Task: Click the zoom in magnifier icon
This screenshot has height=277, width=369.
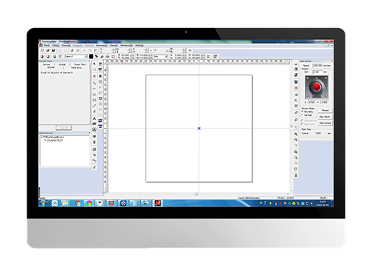Action: 296,134
